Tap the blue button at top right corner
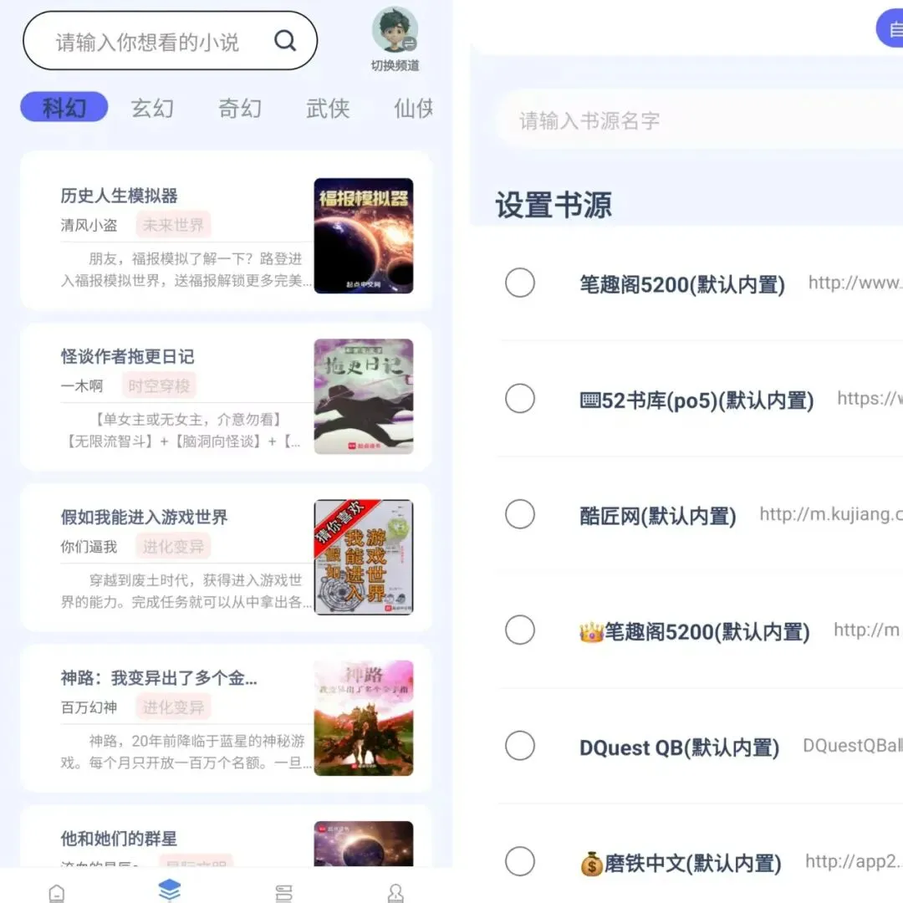903x903 pixels. [890, 28]
